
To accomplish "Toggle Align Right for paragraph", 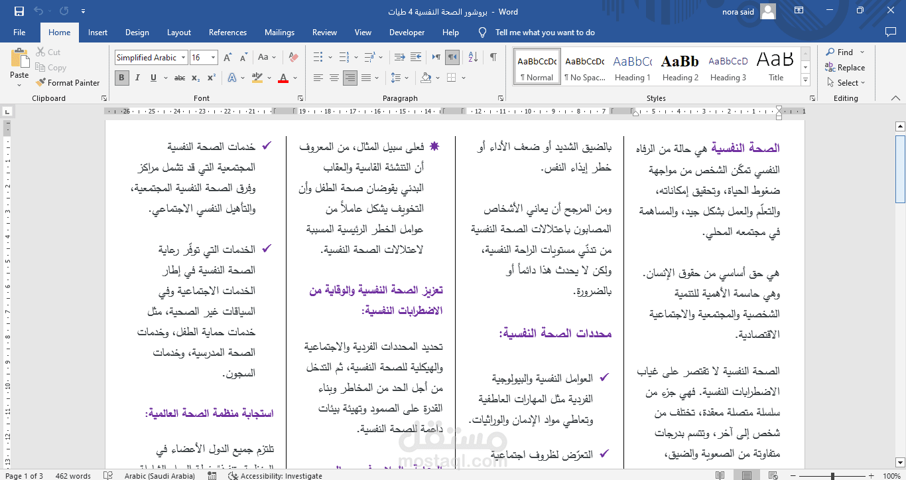I will [x=350, y=78].
